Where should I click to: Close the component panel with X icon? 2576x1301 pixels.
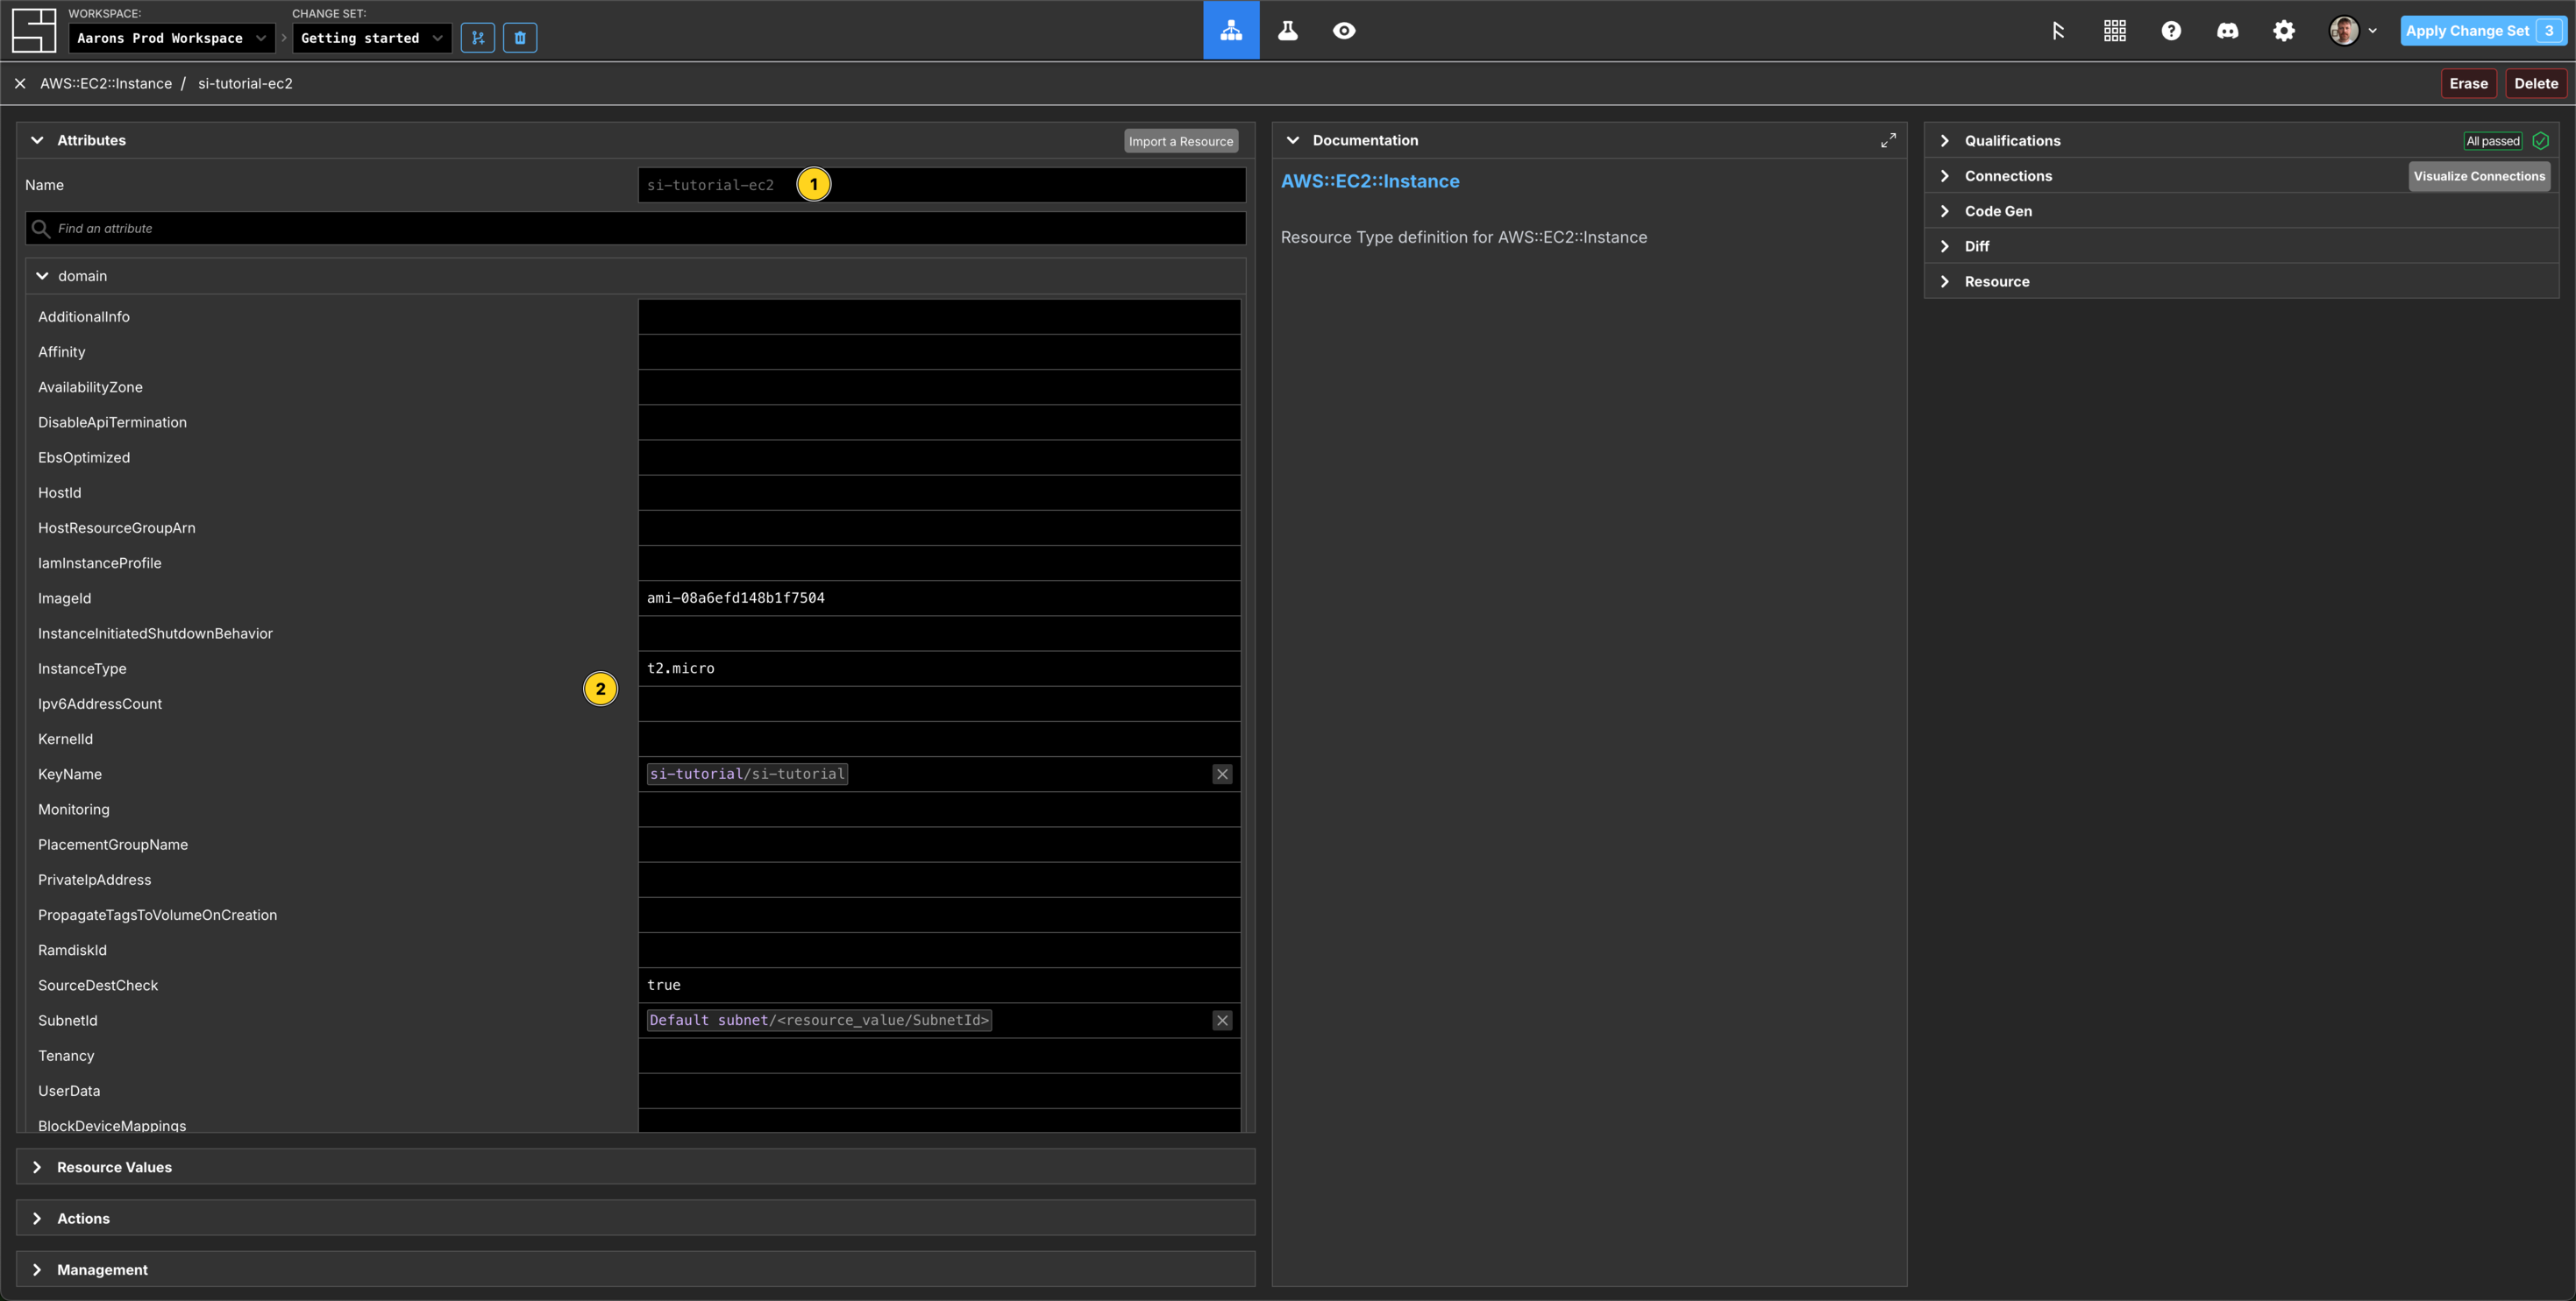pyautogui.click(x=20, y=84)
